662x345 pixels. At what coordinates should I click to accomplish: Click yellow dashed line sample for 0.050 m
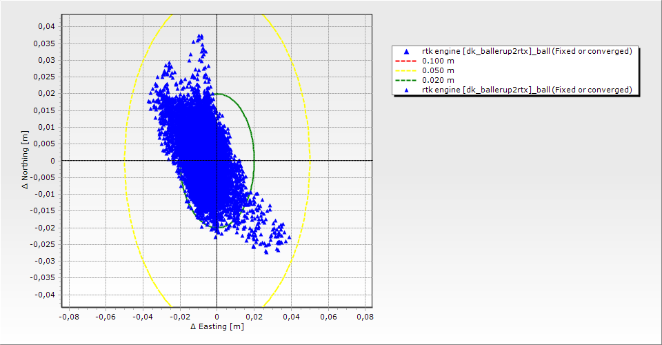click(x=406, y=71)
